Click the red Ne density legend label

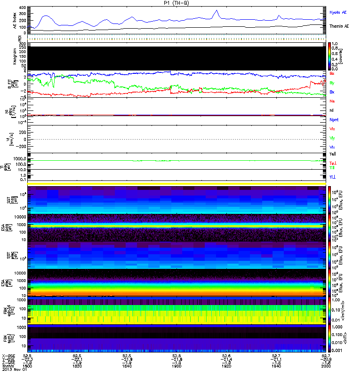click(x=332, y=101)
